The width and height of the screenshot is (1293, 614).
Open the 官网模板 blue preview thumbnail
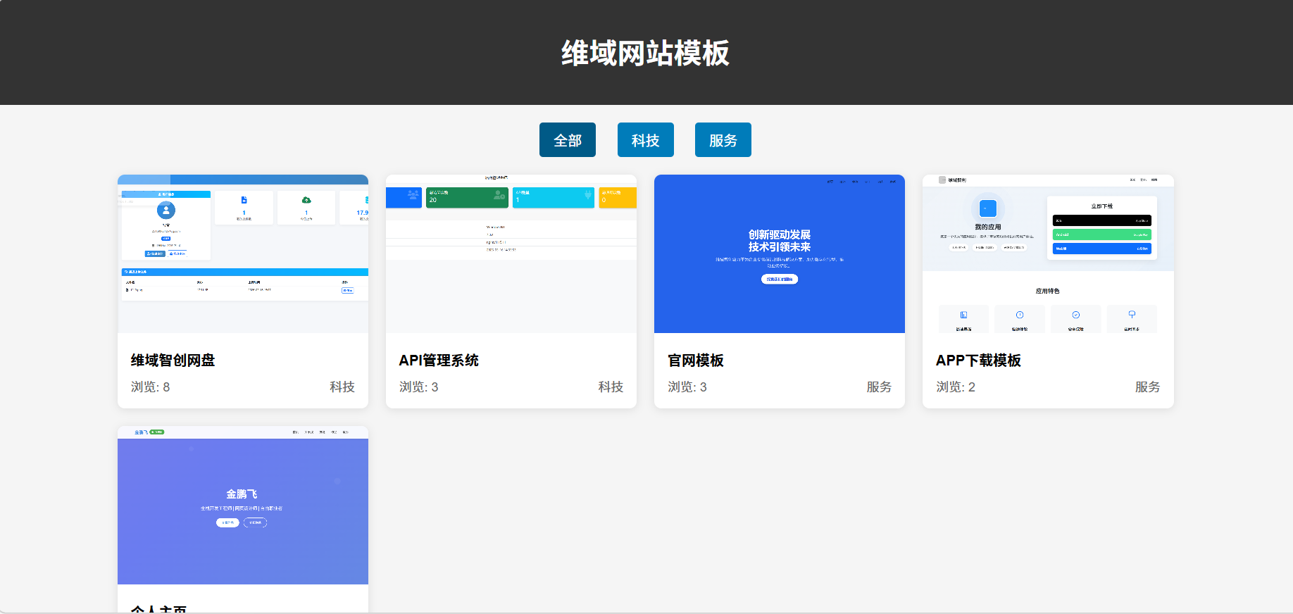pyautogui.click(x=780, y=253)
